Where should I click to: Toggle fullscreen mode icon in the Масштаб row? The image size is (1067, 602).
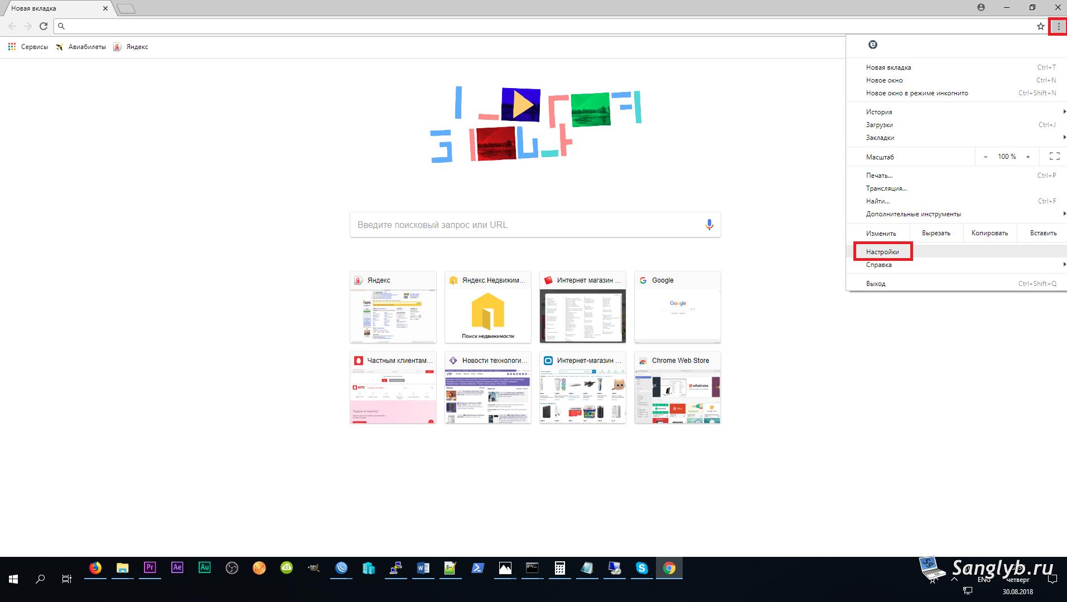[1054, 157]
